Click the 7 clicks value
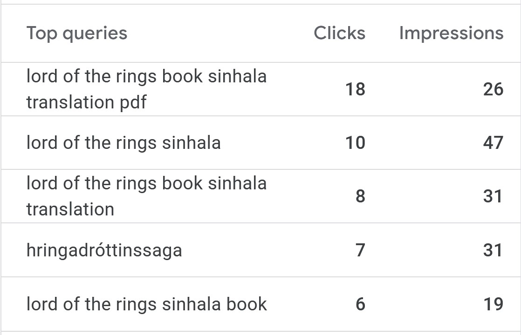 tap(361, 250)
